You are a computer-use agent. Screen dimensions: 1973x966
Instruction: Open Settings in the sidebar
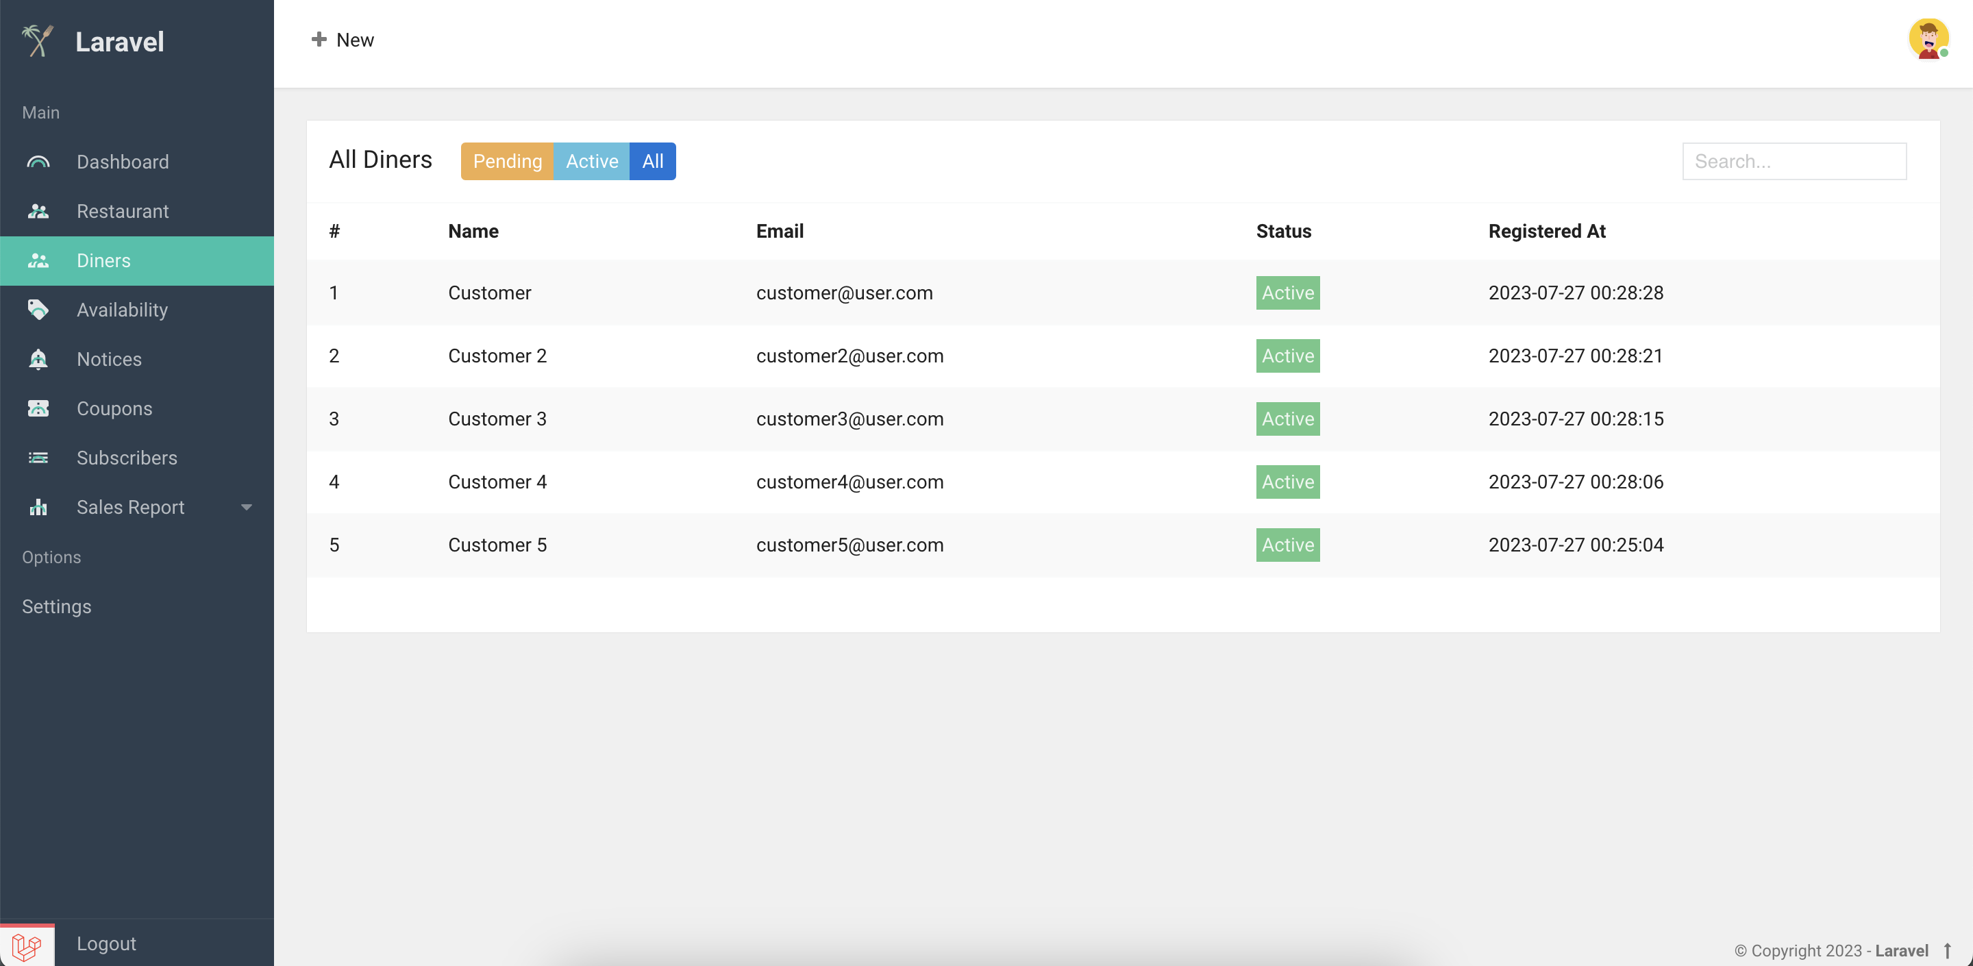tap(57, 607)
